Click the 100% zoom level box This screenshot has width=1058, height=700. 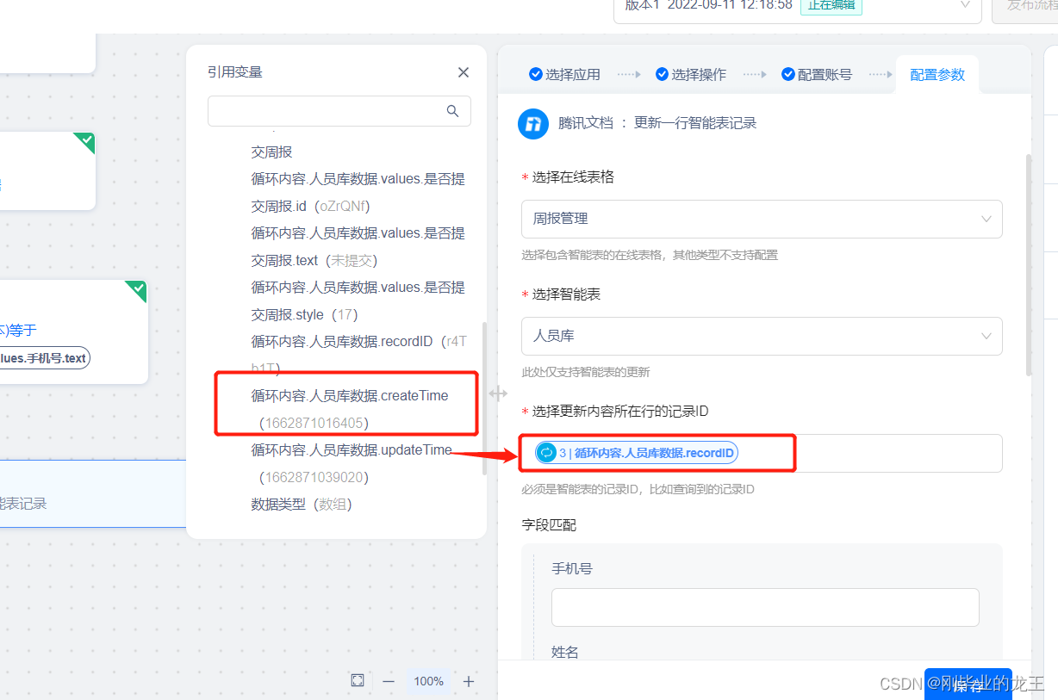pyautogui.click(x=428, y=681)
